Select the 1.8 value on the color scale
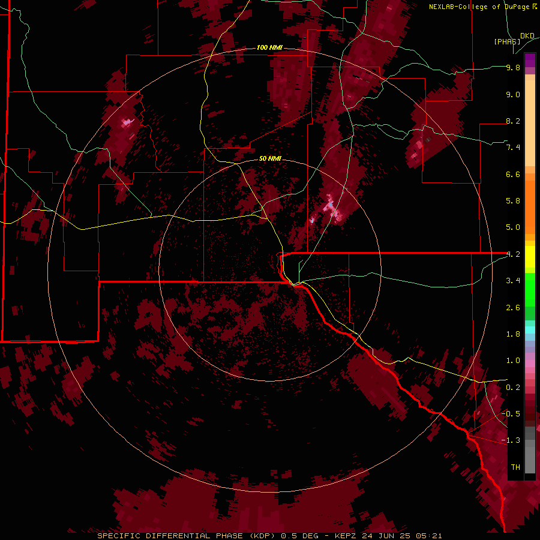The width and height of the screenshot is (540, 540). click(513, 334)
